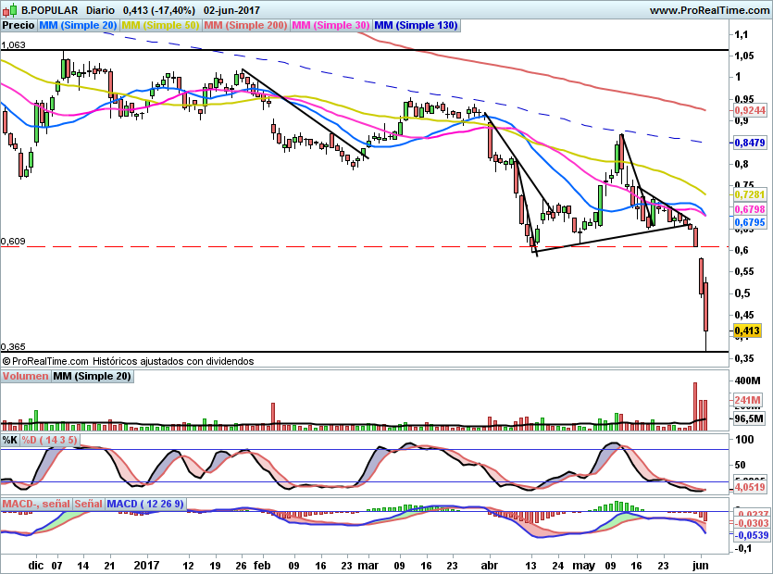Click the %K stochastic label

coord(10,440)
